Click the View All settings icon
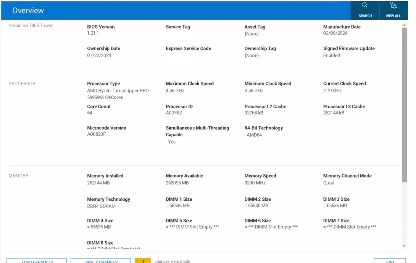The height and width of the screenshot is (263, 416). [x=393, y=5]
